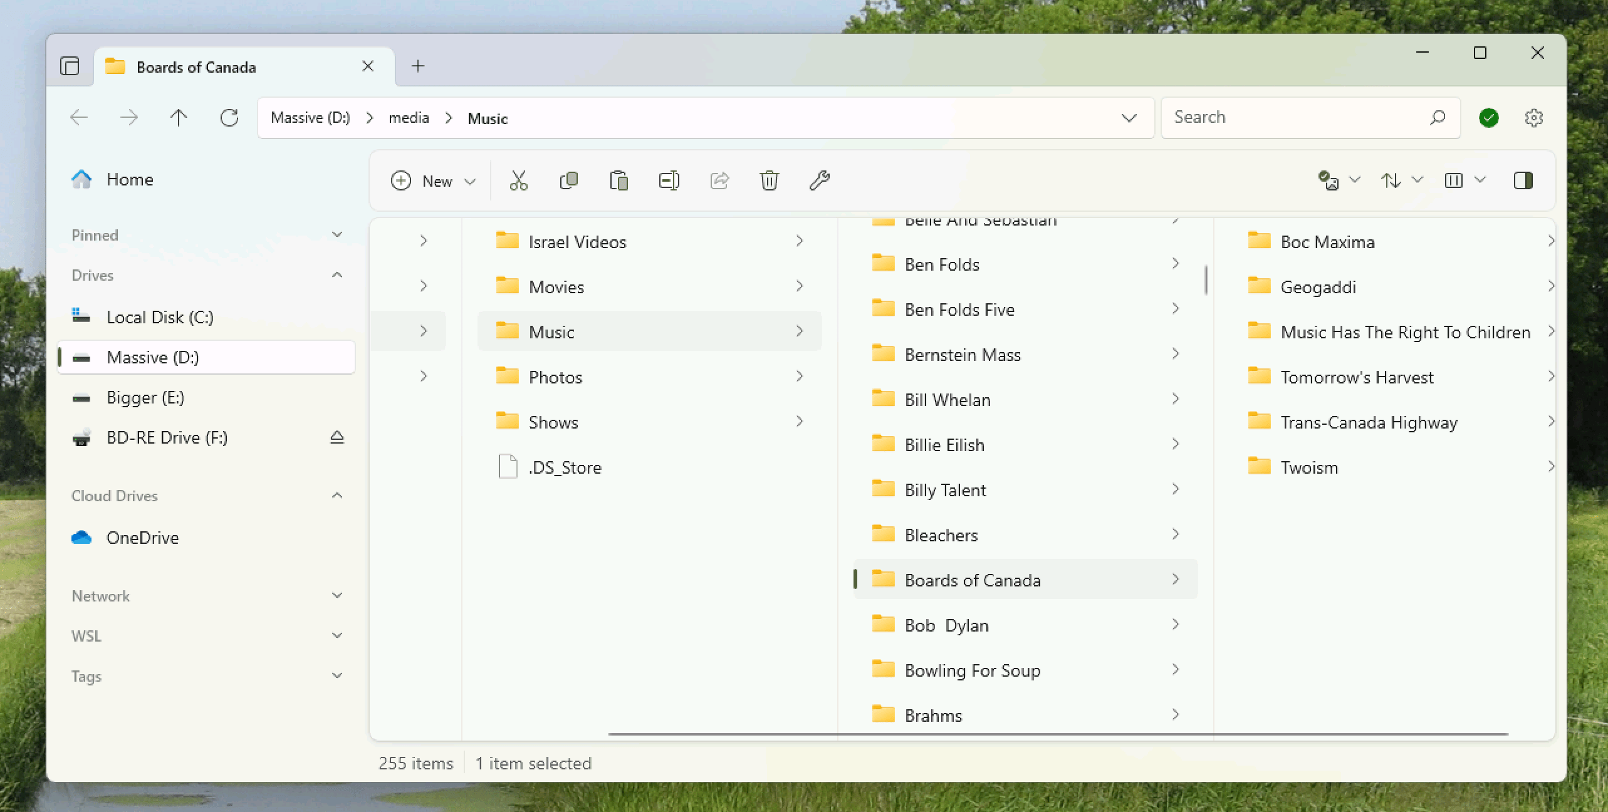
Task: Toggle the sidebar panel icon in title bar
Action: (70, 66)
